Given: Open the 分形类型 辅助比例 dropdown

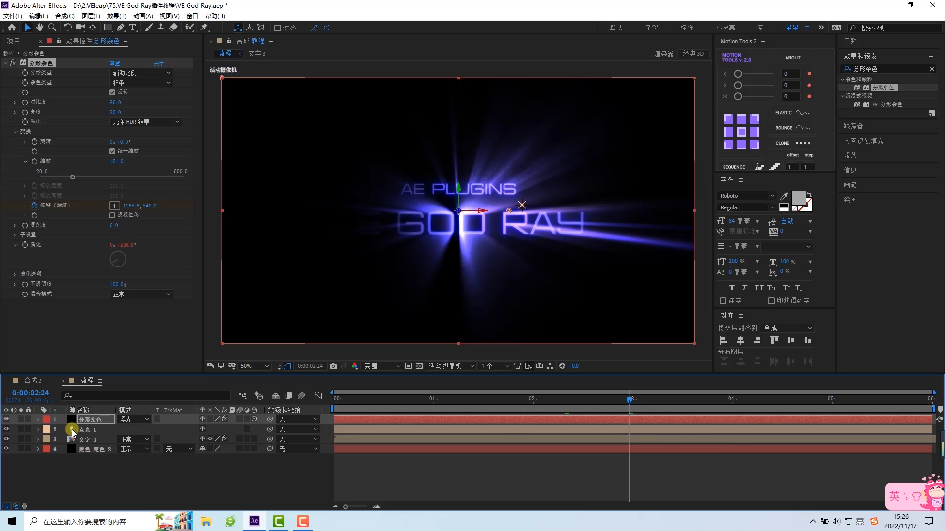Looking at the screenshot, I should tap(141, 73).
